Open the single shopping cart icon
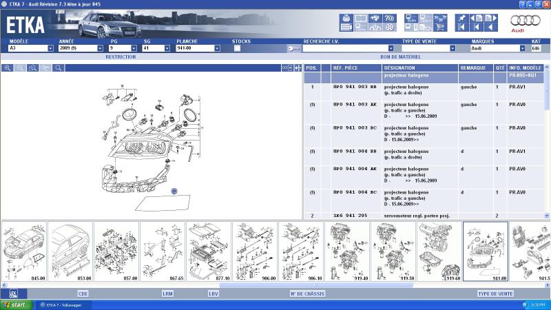Screen dimensions: 551x310 (440, 28)
